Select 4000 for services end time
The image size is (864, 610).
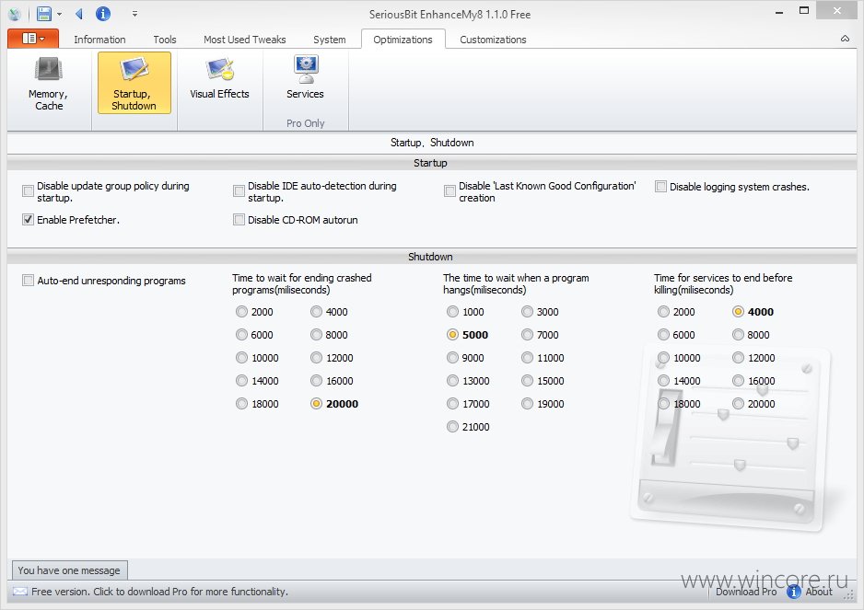pyautogui.click(x=739, y=312)
